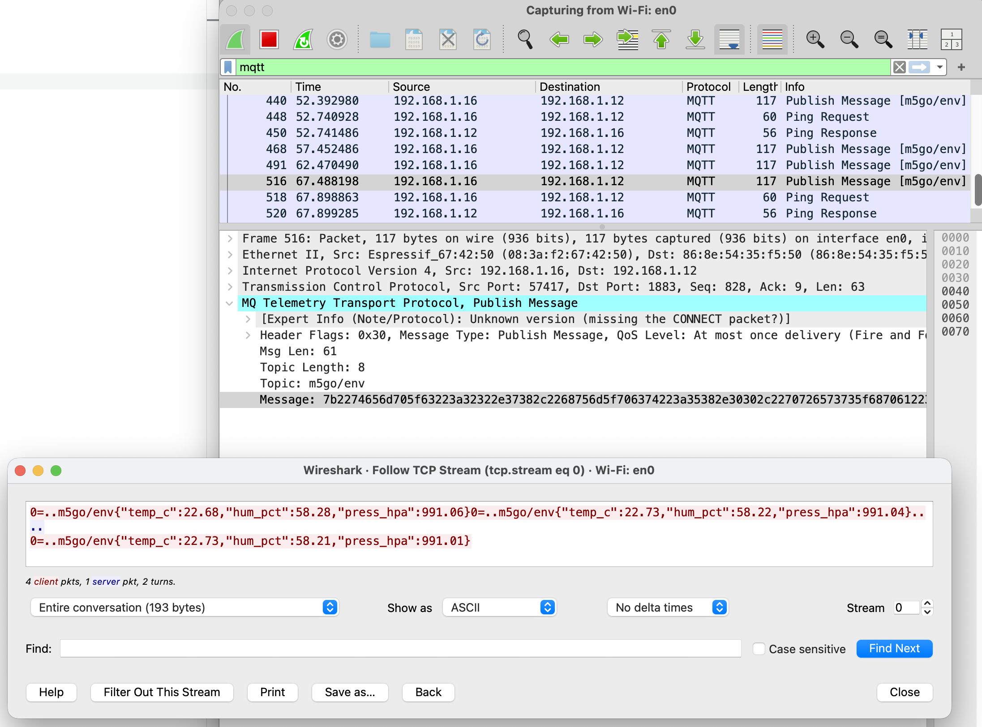Bookmark the mqtt display filter

click(228, 67)
